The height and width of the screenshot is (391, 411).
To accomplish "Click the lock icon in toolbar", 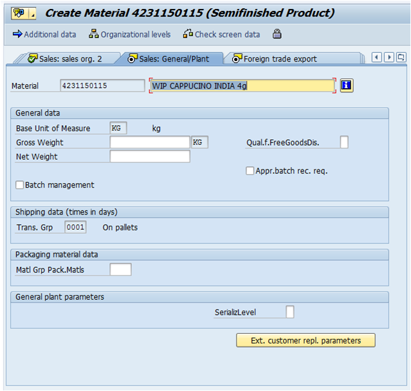I will 277,34.
